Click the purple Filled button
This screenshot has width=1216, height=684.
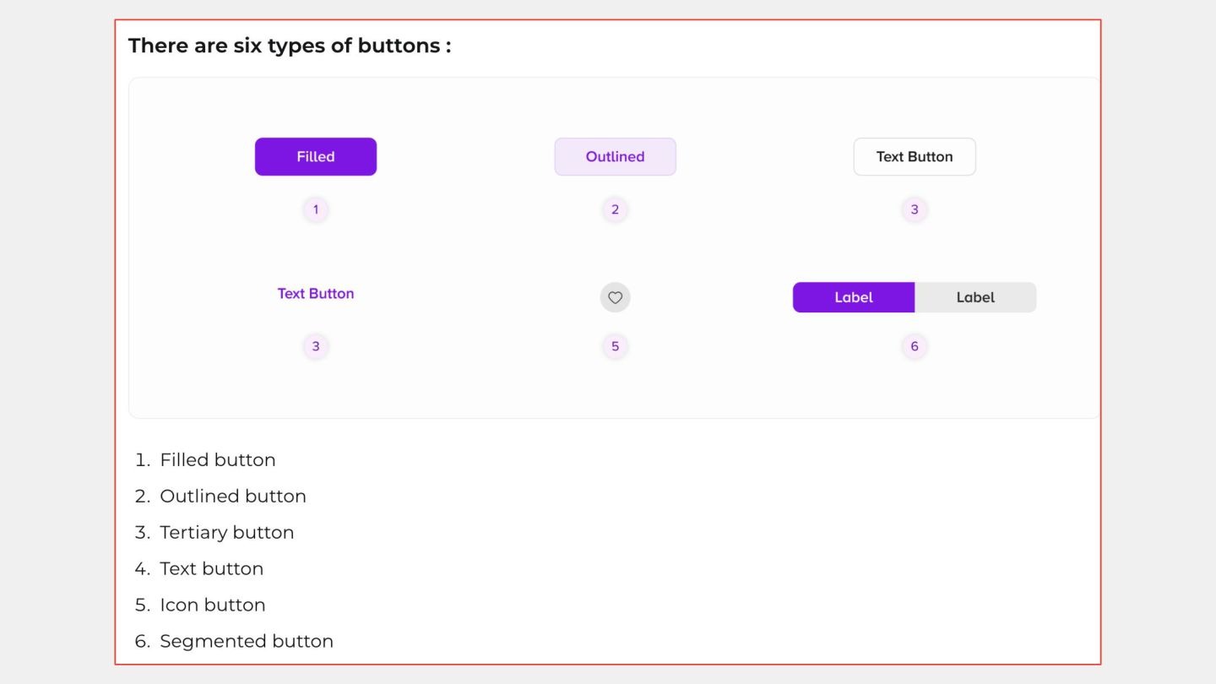tap(316, 157)
